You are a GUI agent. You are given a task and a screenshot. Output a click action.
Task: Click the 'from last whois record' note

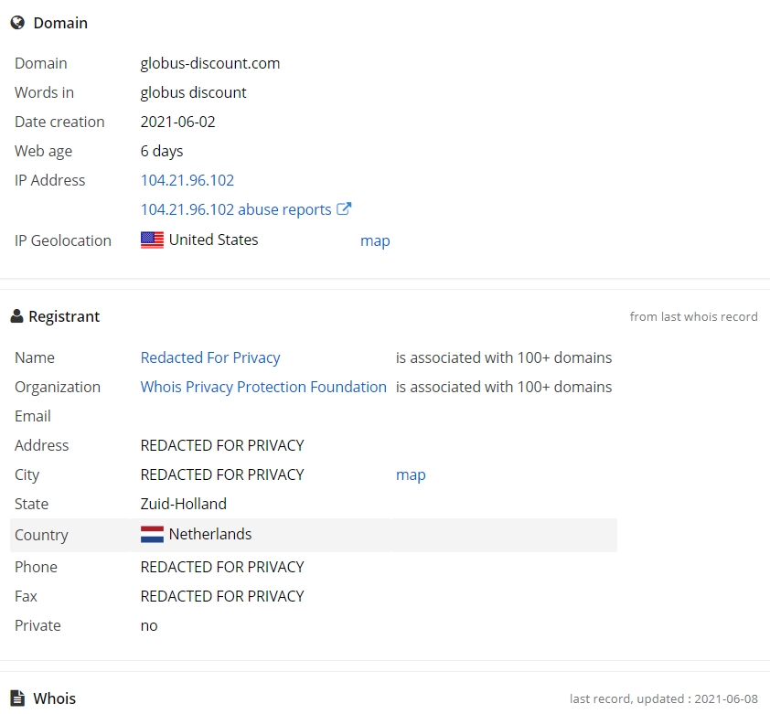(x=693, y=316)
